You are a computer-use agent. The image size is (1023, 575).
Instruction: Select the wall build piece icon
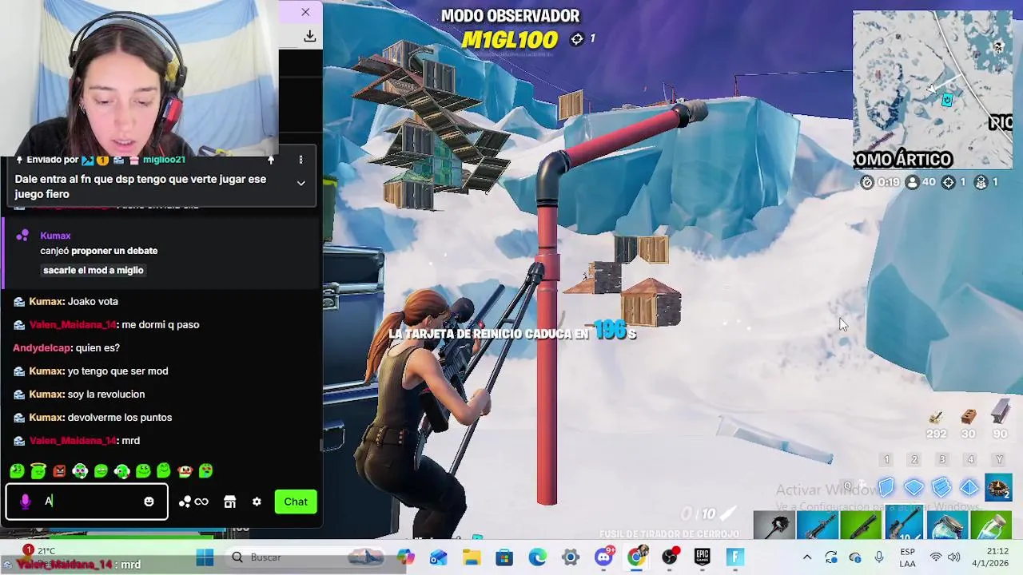click(886, 487)
